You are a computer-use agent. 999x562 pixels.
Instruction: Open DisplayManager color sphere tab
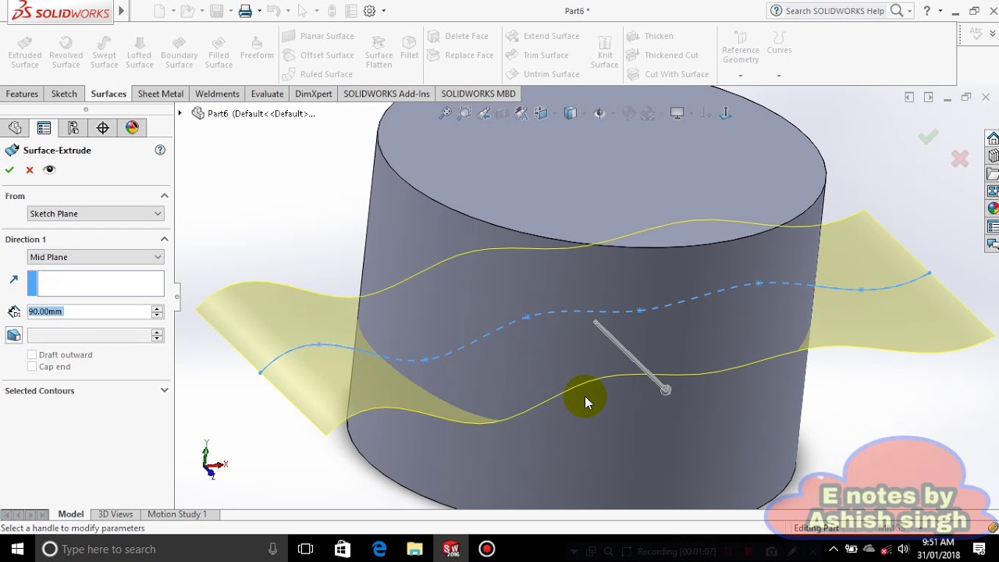[133, 128]
